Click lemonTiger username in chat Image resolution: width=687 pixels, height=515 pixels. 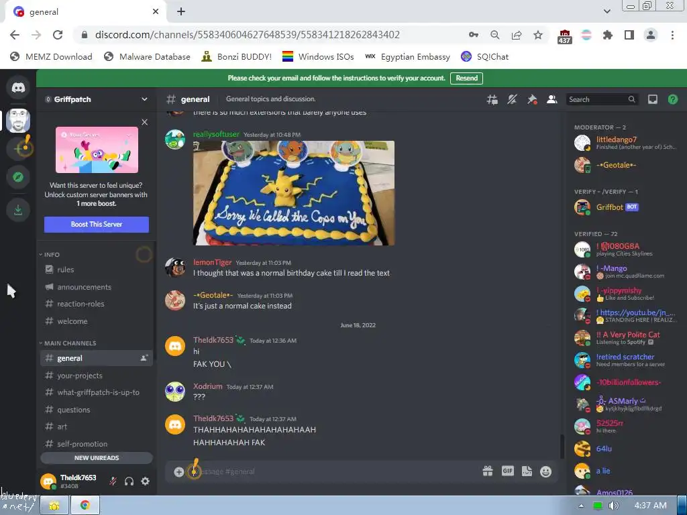[x=213, y=262]
